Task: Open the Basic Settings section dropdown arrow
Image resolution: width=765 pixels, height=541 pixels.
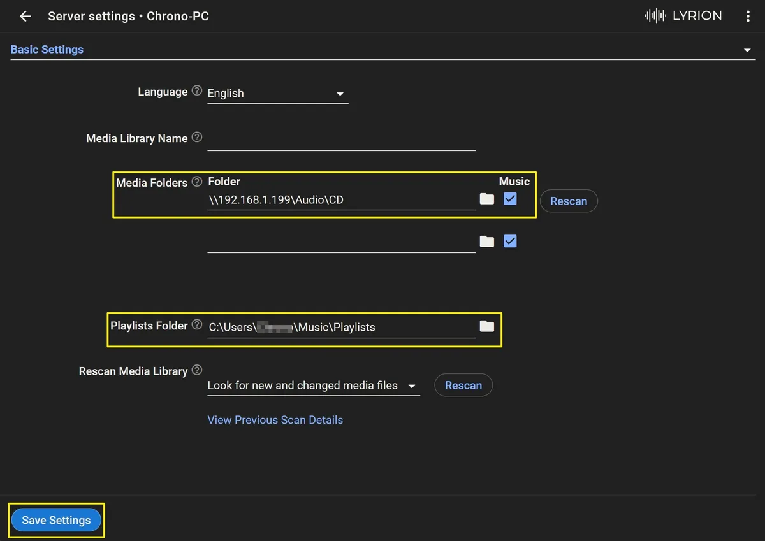Action: (x=747, y=50)
